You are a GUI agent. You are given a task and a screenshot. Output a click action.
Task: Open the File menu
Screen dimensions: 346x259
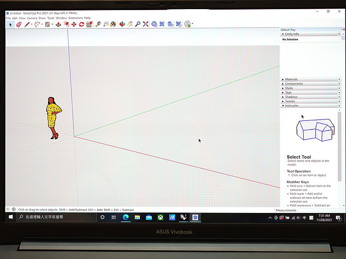click(8, 18)
